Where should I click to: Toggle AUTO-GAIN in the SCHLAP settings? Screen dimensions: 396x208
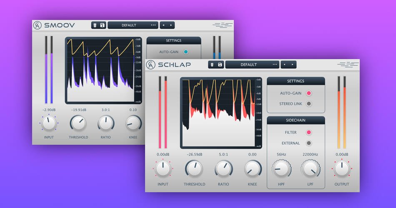tap(309, 93)
